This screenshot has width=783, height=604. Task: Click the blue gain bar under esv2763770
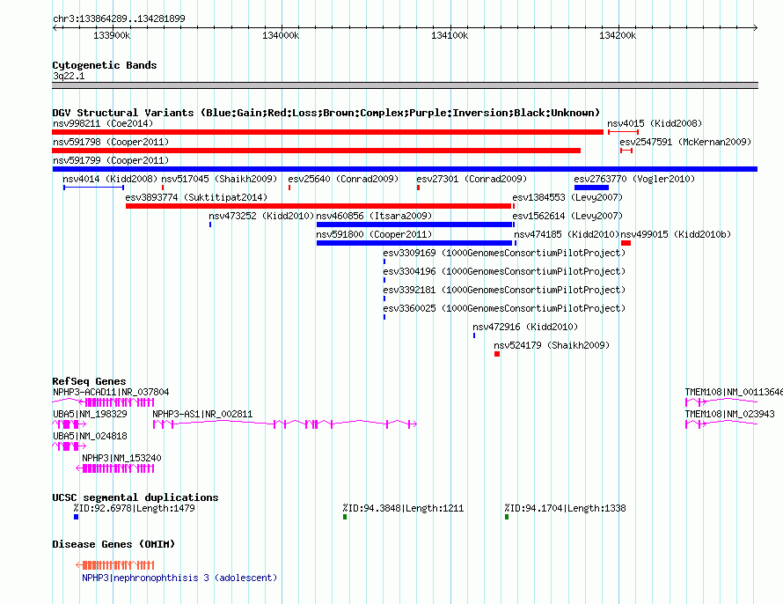[591, 188]
